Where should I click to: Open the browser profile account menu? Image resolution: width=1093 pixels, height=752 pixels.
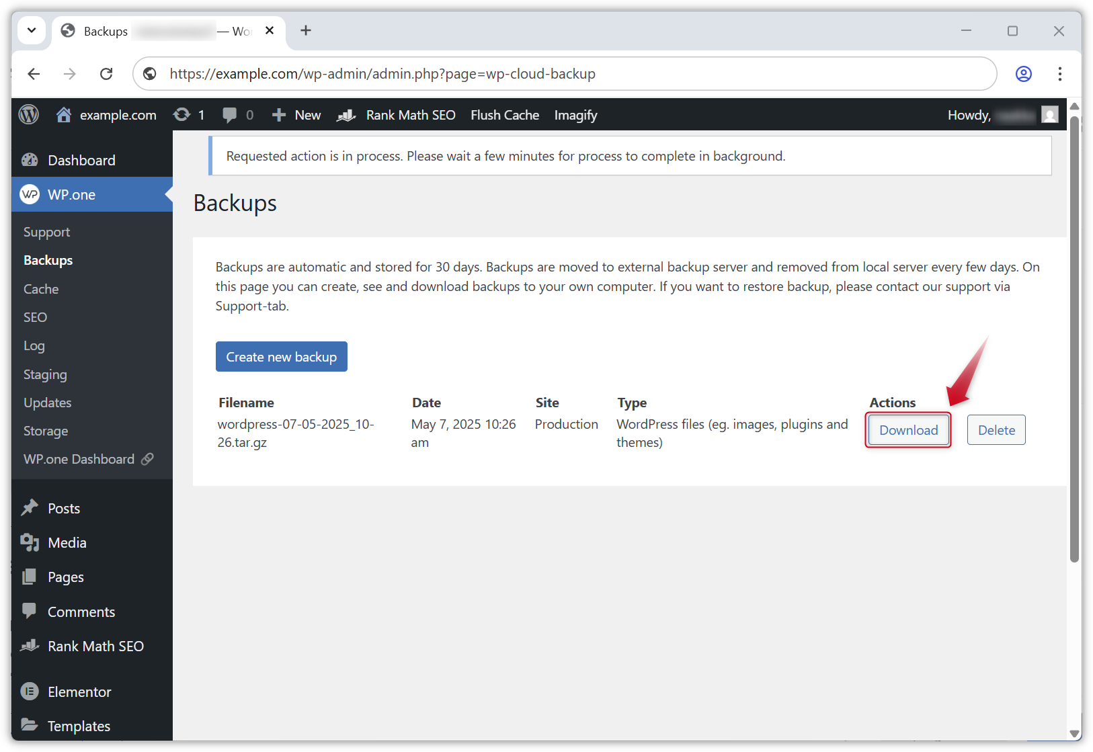click(x=1024, y=74)
